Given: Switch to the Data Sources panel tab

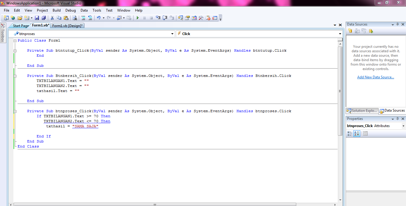Looking at the screenshot, I should point(392,110).
